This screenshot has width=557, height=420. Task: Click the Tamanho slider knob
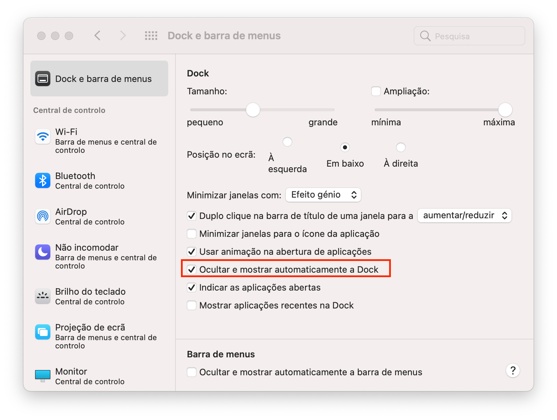point(253,110)
